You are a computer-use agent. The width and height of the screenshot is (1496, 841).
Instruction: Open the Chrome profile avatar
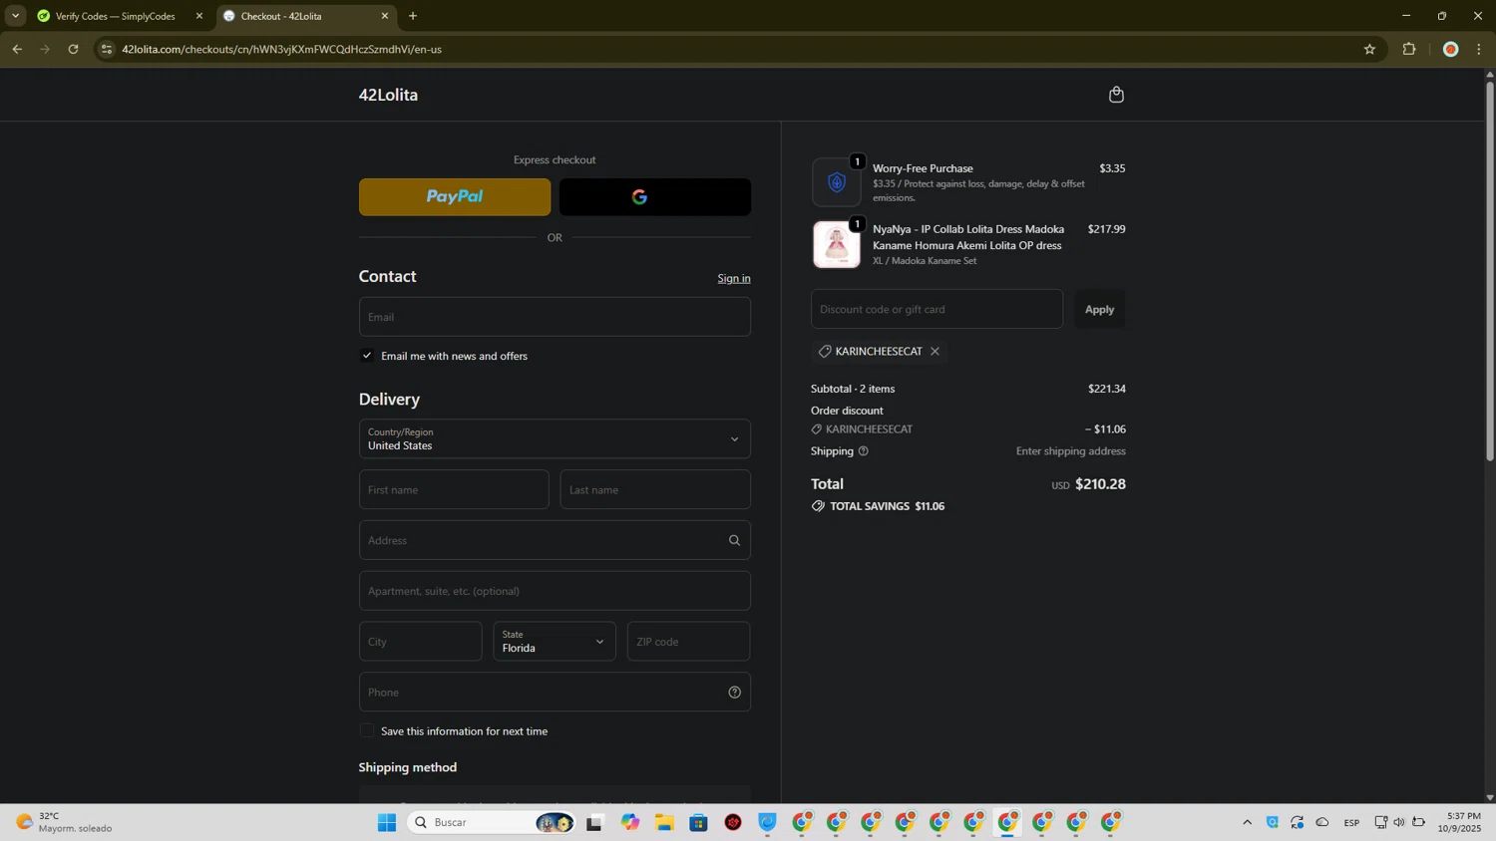(x=1451, y=49)
